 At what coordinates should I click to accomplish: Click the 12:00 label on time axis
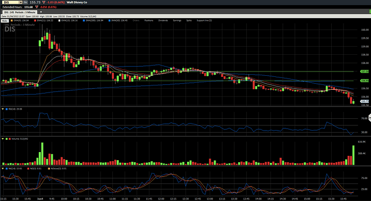[161, 199]
